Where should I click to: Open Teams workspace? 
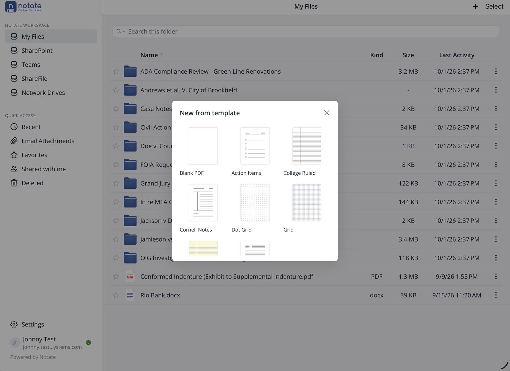[51, 64]
